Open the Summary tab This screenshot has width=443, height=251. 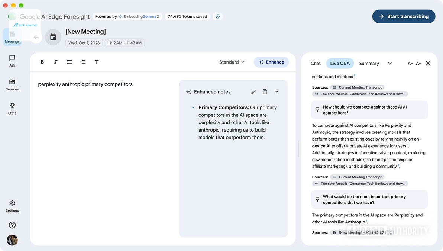point(369,63)
